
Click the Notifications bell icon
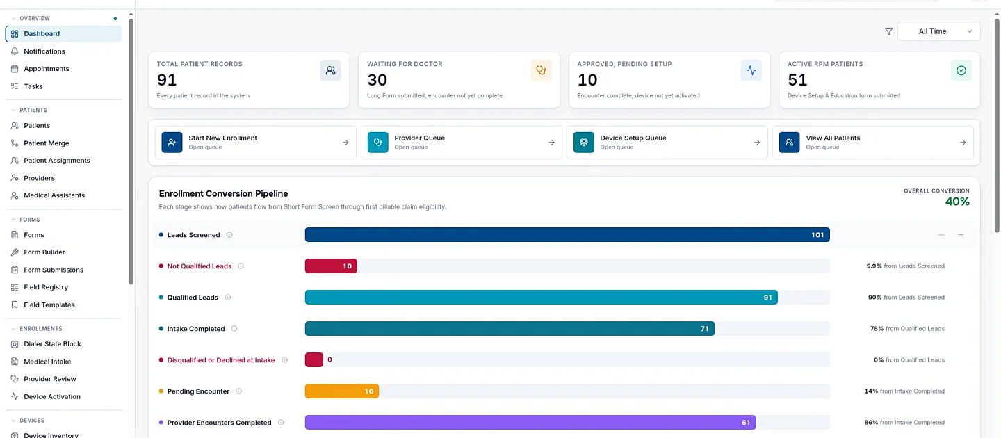(15, 51)
